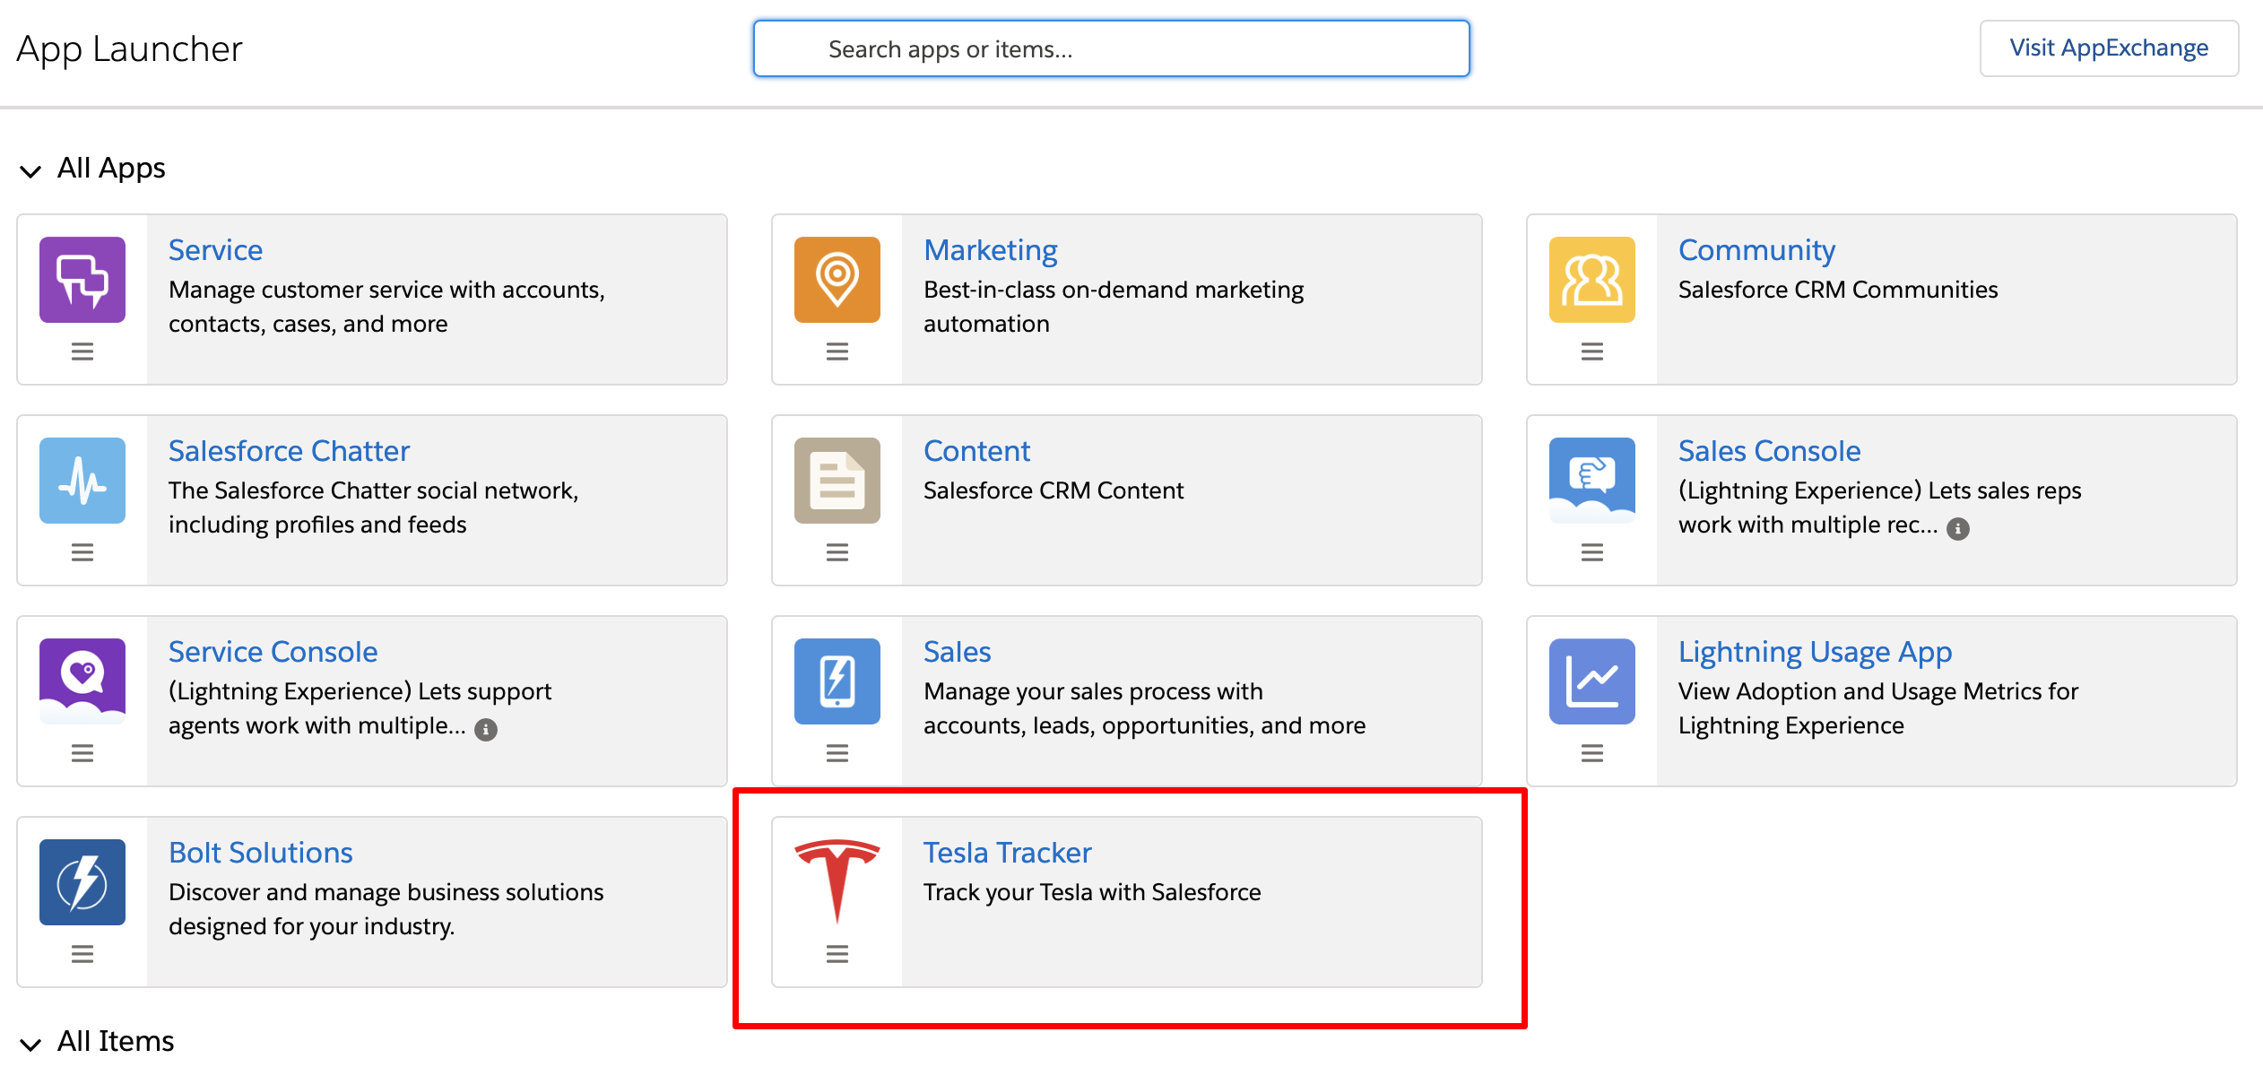Click the drag handle under Bolt Solutions
The width and height of the screenshot is (2263, 1067).
[82, 954]
